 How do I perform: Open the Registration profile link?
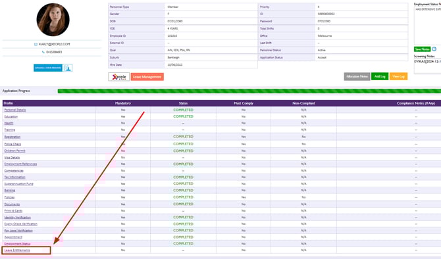pos(13,137)
